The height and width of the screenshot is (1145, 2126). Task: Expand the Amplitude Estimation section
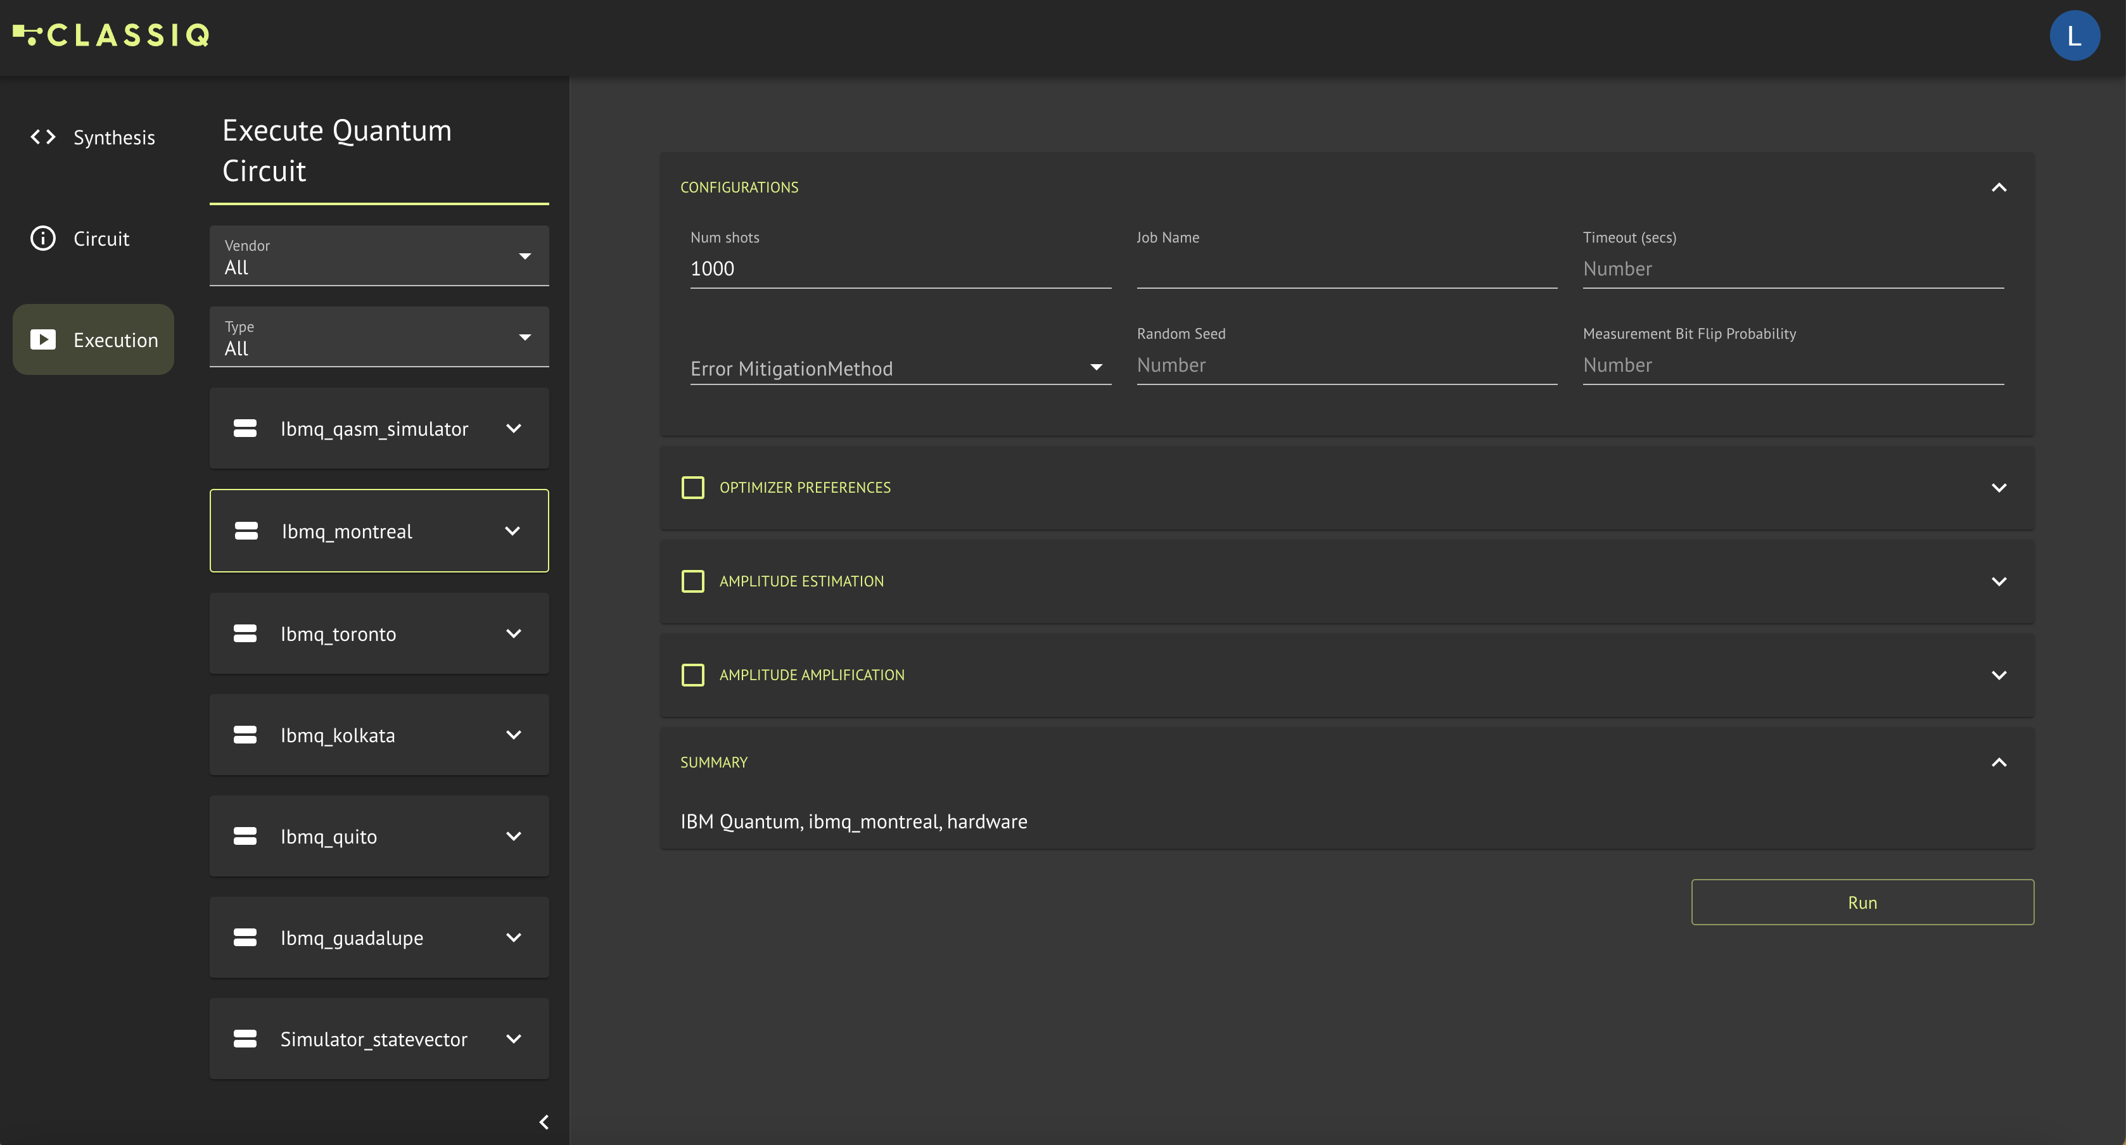pos(1999,581)
